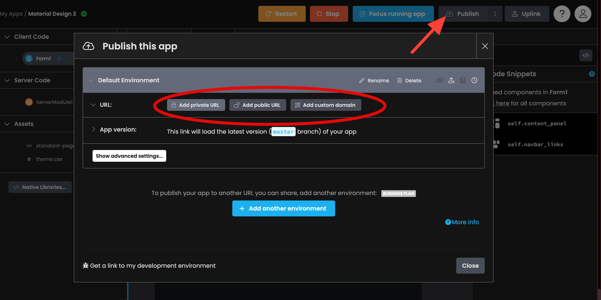Open the database icon in Default Environment header
Viewport: 601px width, 300px height.
[x=463, y=80]
